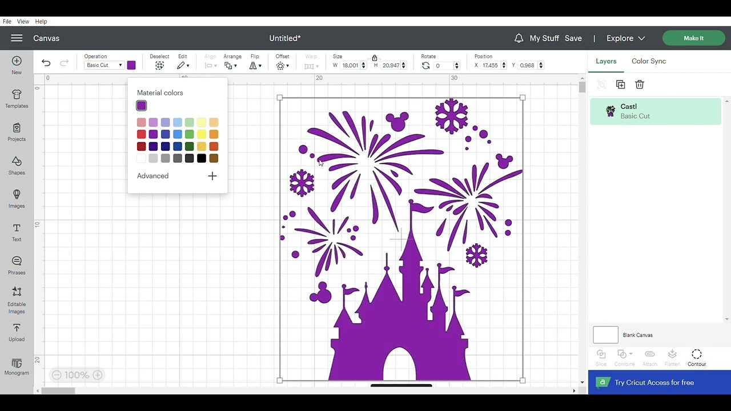Click the Rotate icon in toolbar

[x=425, y=66]
